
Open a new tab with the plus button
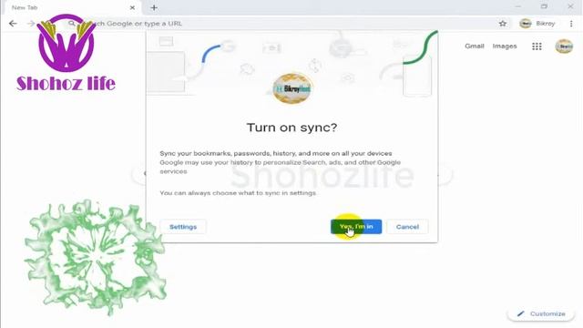pyautogui.click(x=154, y=7)
